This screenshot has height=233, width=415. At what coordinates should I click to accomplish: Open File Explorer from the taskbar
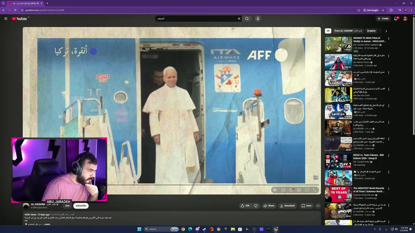click(x=233, y=229)
